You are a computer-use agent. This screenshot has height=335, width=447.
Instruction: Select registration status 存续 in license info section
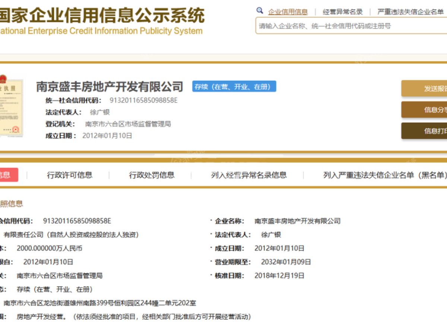(x=55, y=289)
